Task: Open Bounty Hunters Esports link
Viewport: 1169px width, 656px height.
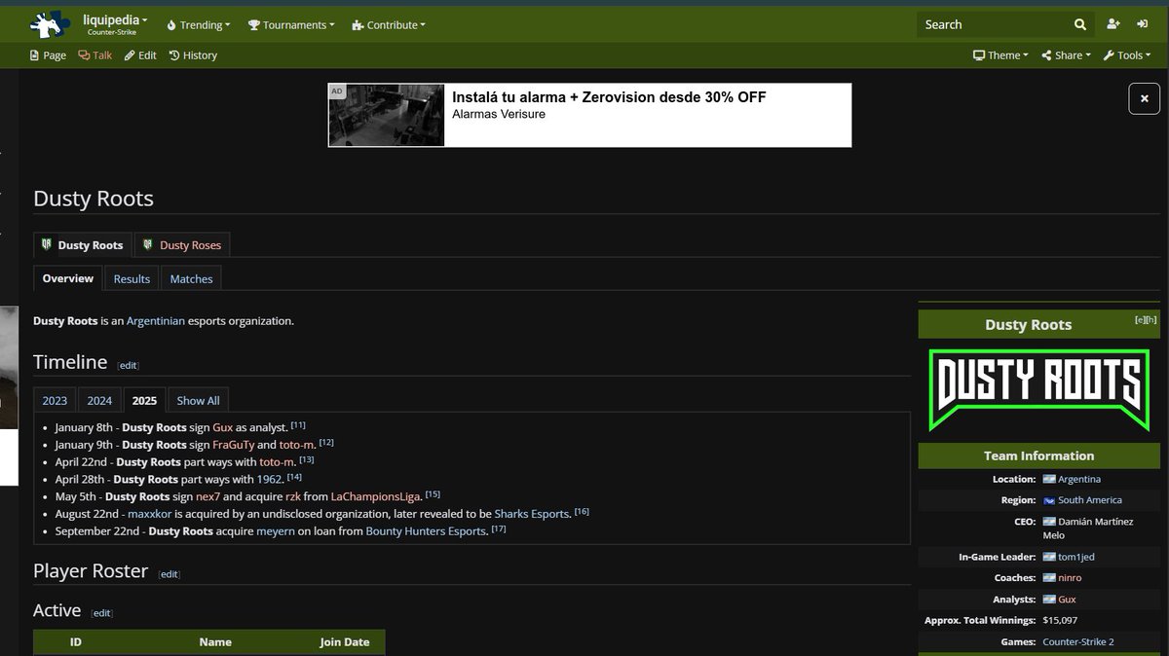Action: click(x=426, y=530)
